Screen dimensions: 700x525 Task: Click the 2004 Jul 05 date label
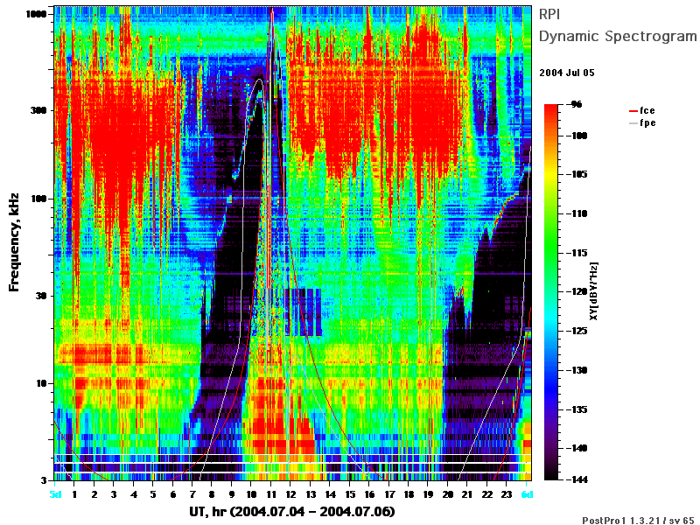(567, 73)
